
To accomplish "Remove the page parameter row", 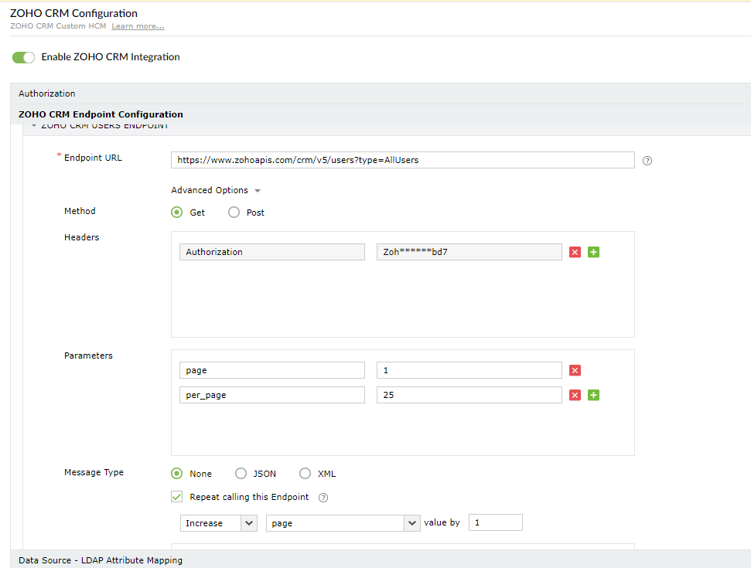I will [x=575, y=370].
